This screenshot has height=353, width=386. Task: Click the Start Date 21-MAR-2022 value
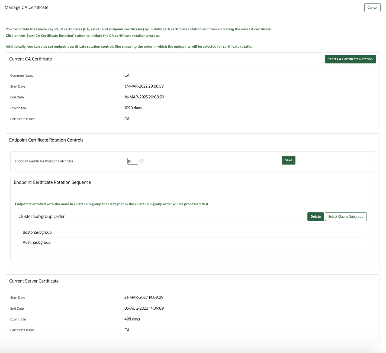coord(144,297)
